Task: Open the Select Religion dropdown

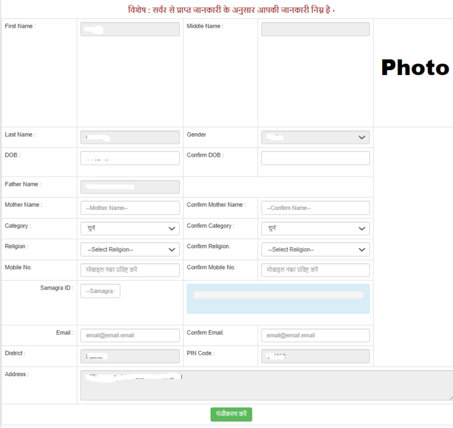Action: point(130,249)
